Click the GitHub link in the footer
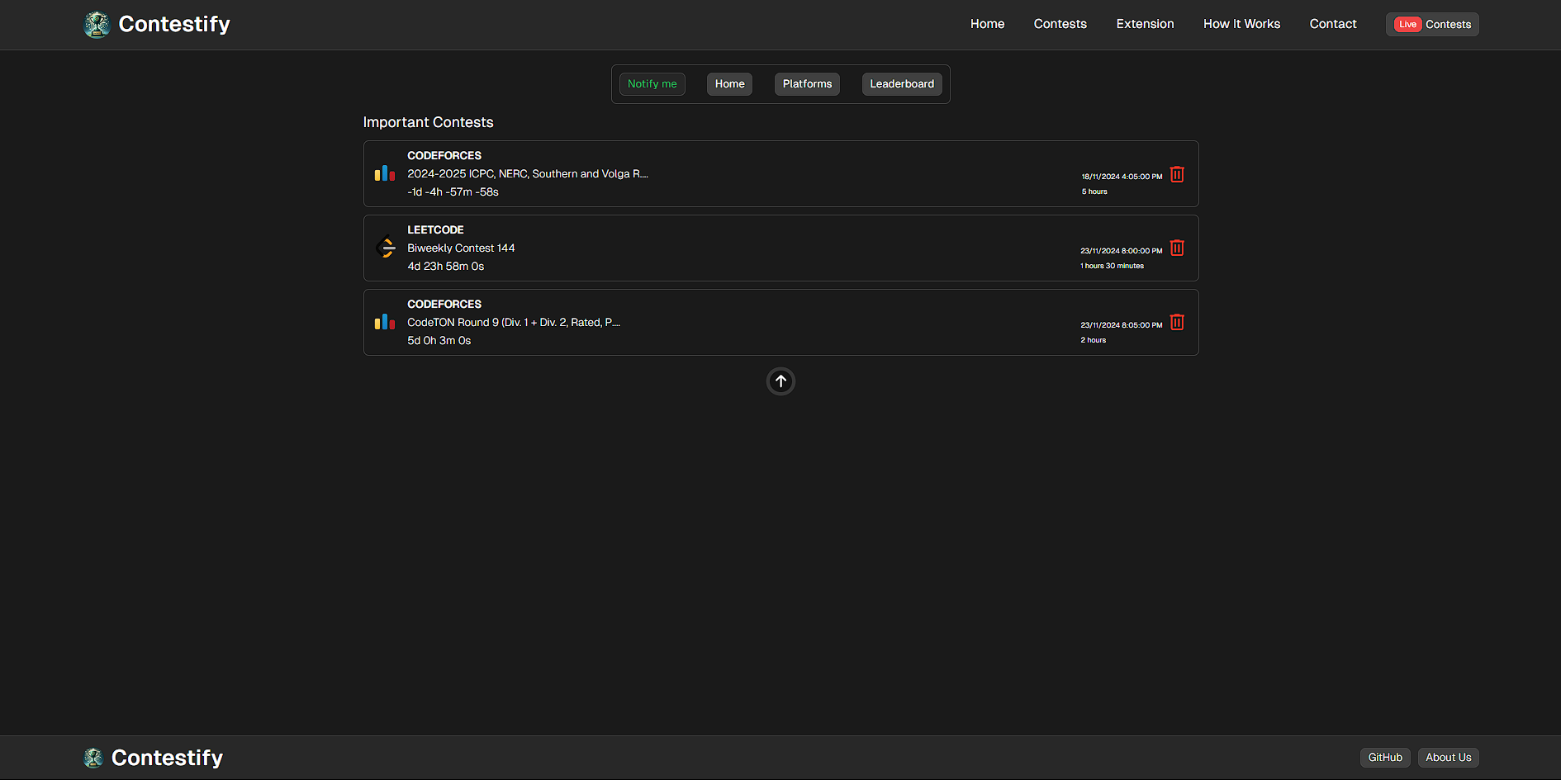Viewport: 1561px width, 780px height. (x=1384, y=757)
